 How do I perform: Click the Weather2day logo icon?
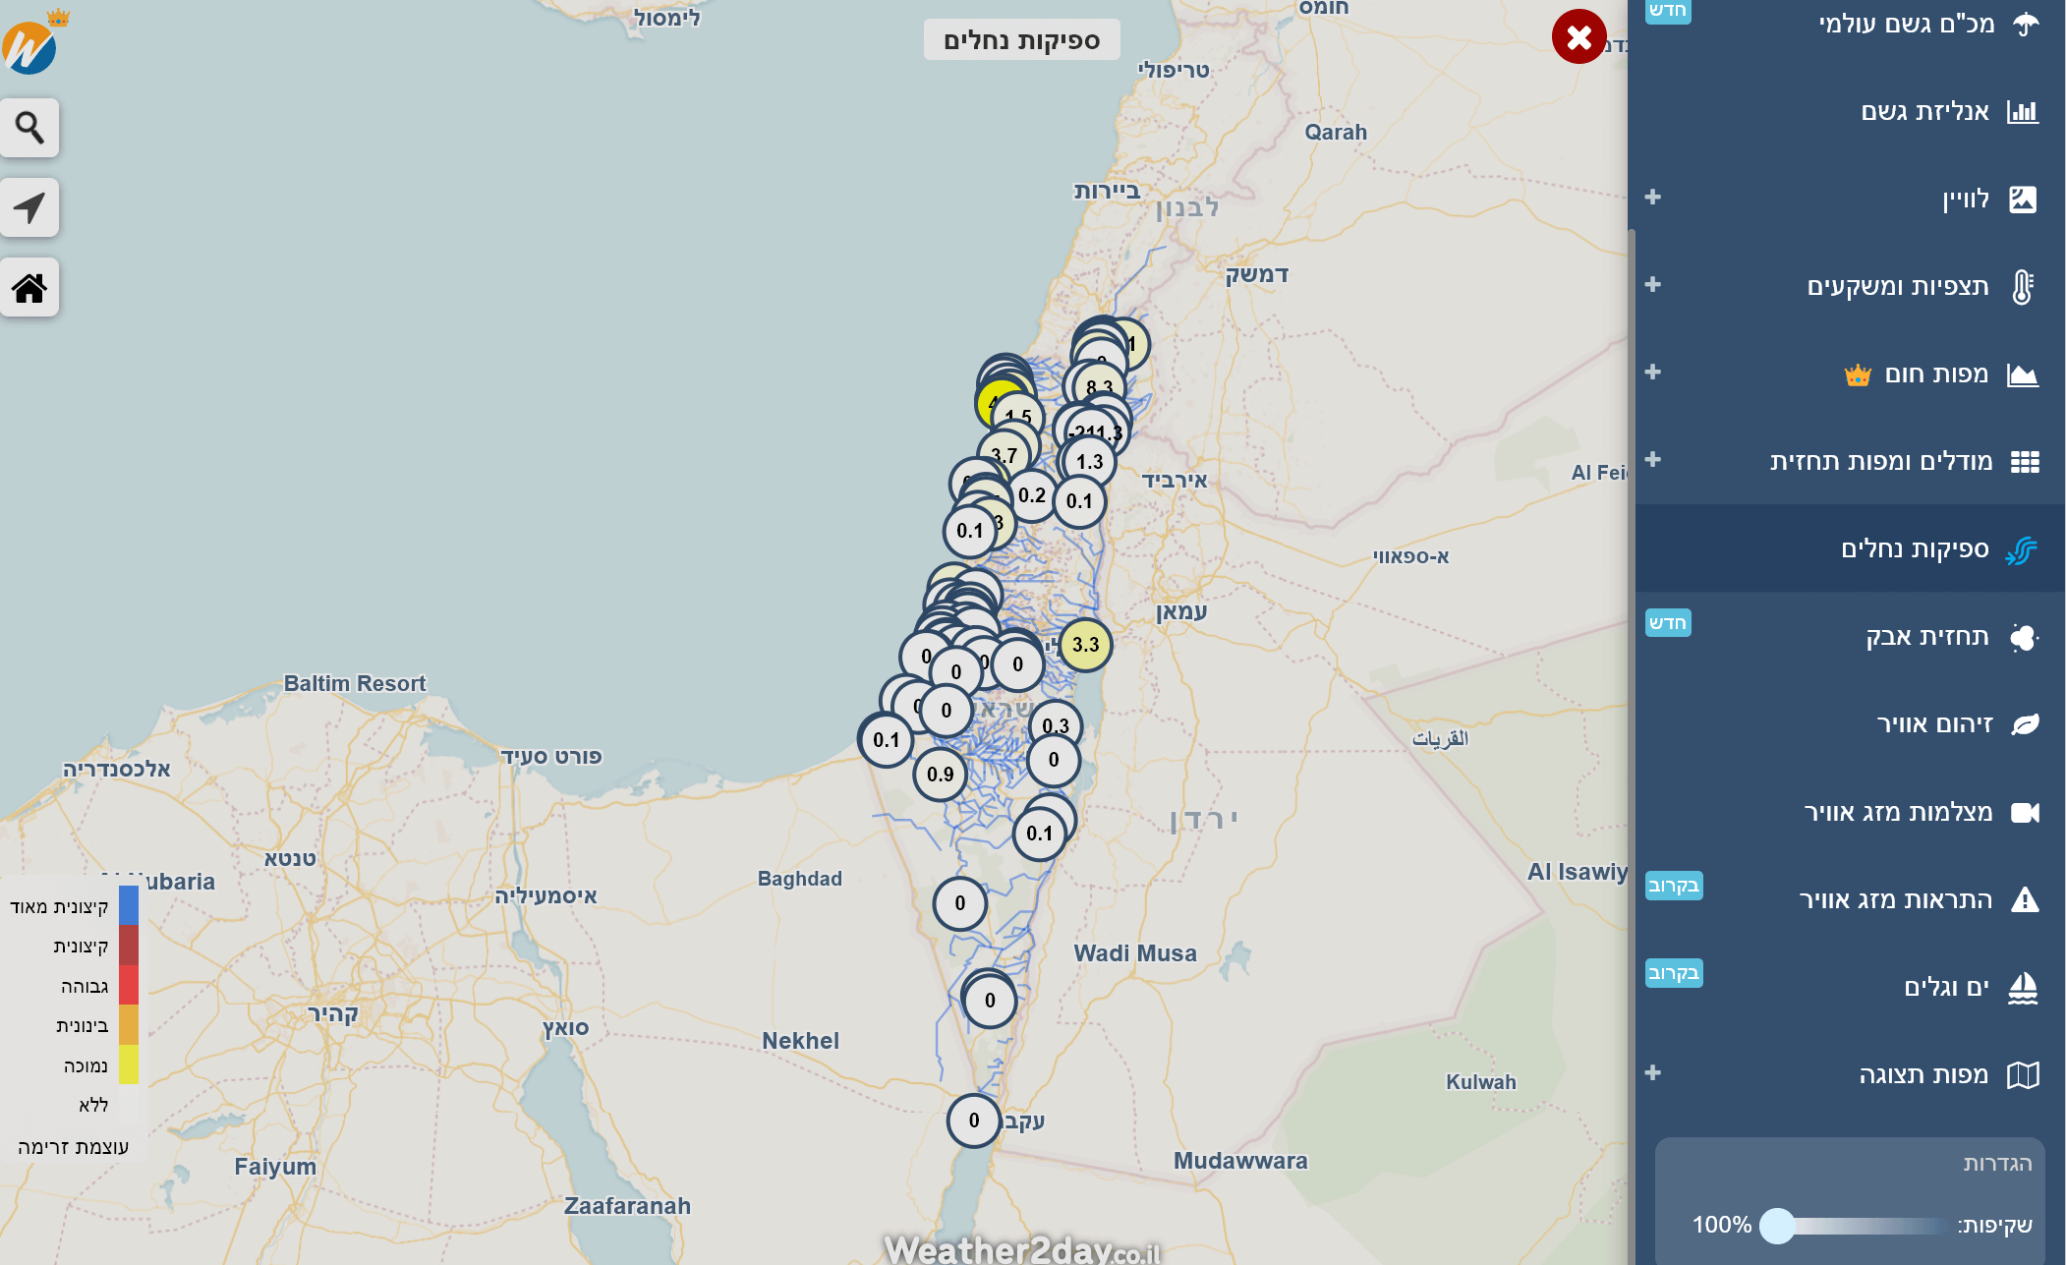(x=29, y=46)
